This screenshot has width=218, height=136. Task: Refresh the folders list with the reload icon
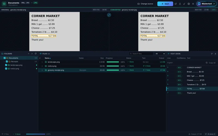pyautogui.click(x=36, y=54)
